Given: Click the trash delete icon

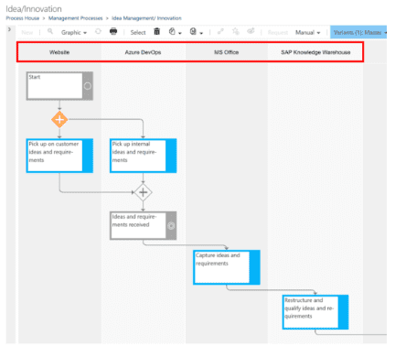Looking at the screenshot, I should coord(157,31).
